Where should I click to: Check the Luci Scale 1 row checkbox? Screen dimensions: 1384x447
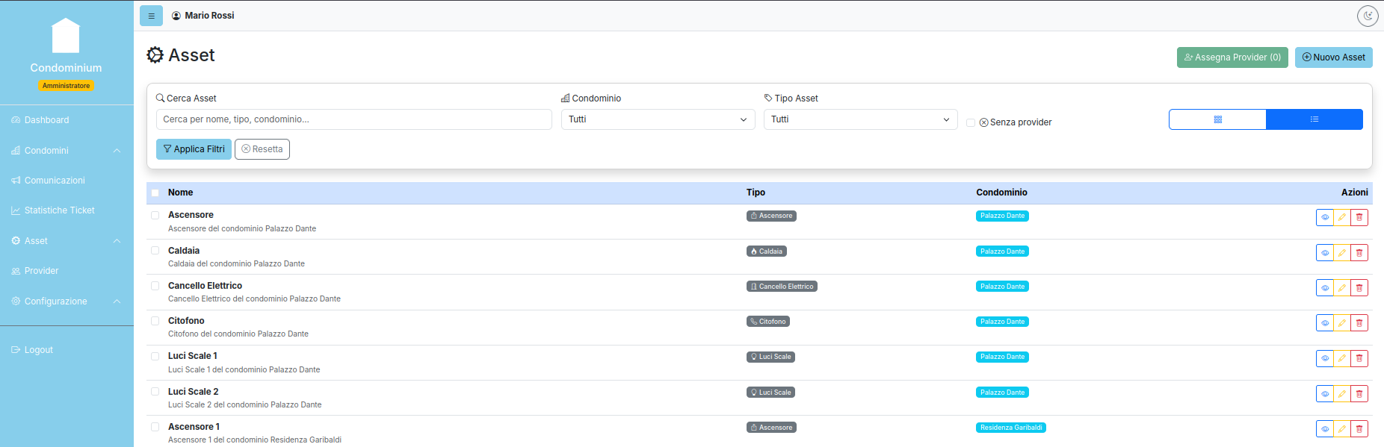pos(155,356)
